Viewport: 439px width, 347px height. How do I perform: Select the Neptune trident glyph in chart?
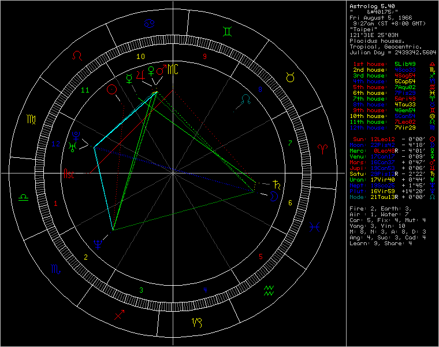(x=98, y=245)
